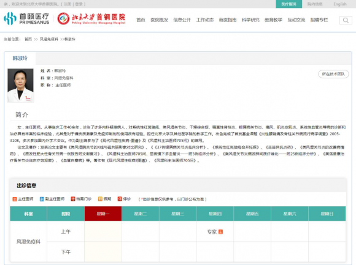
Task: Click the 所在技术团队 button
Action: (x=333, y=74)
